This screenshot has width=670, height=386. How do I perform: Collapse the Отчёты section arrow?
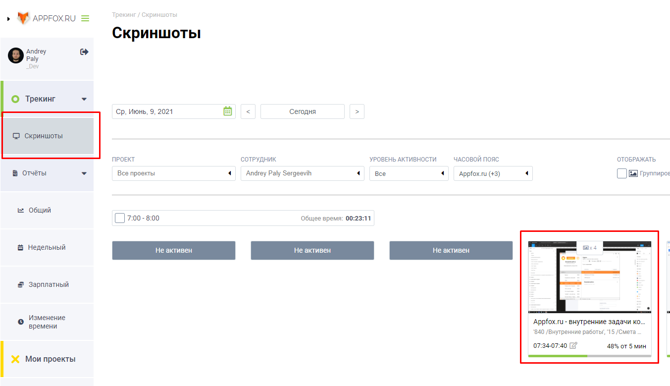pyautogui.click(x=84, y=173)
